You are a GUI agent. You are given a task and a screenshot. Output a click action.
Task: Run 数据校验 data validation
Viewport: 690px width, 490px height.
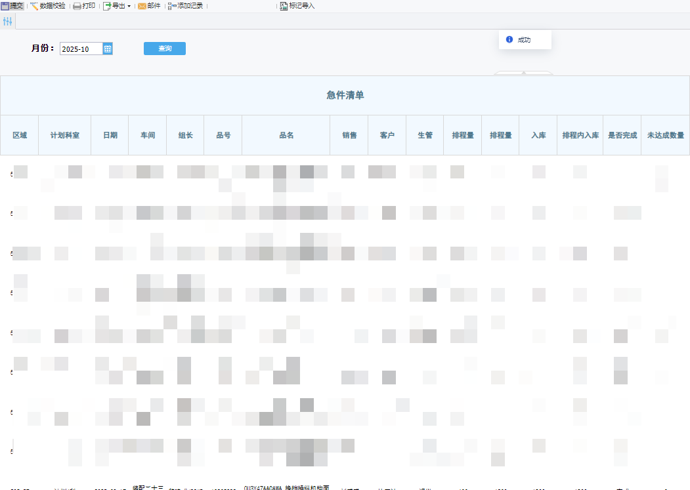pyautogui.click(x=47, y=6)
